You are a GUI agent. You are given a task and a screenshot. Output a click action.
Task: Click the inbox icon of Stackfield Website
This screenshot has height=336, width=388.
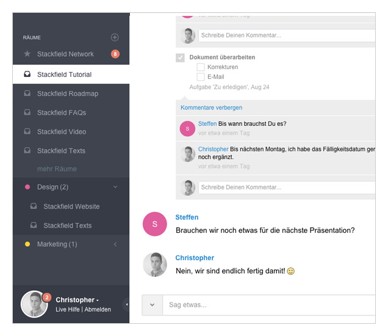[x=34, y=206]
